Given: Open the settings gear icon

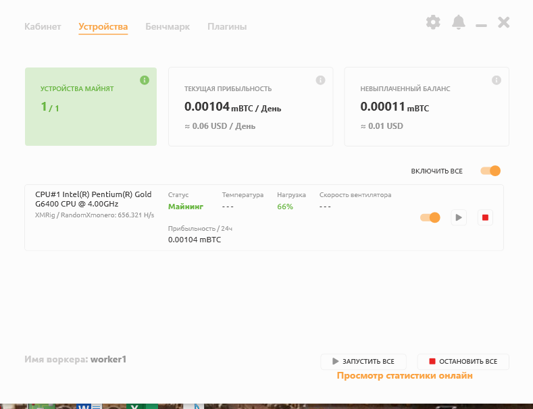Looking at the screenshot, I should pyautogui.click(x=433, y=22).
